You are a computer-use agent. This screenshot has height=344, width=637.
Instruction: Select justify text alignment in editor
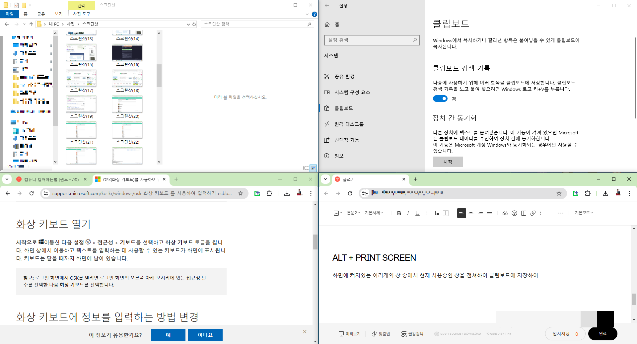pos(489,213)
